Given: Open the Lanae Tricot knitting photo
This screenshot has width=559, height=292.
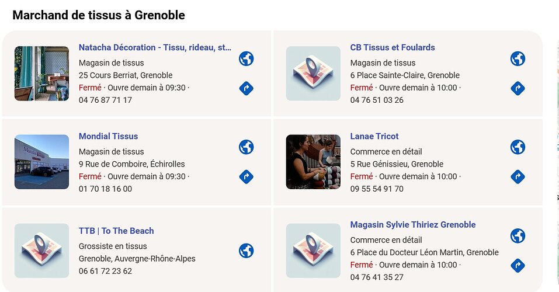Looking at the screenshot, I should pyautogui.click(x=313, y=162).
